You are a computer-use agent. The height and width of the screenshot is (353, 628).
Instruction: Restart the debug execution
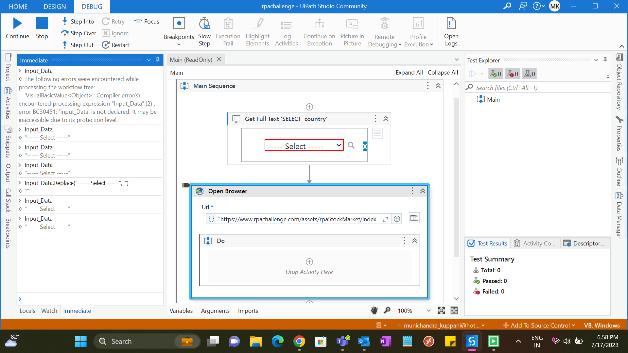(115, 45)
